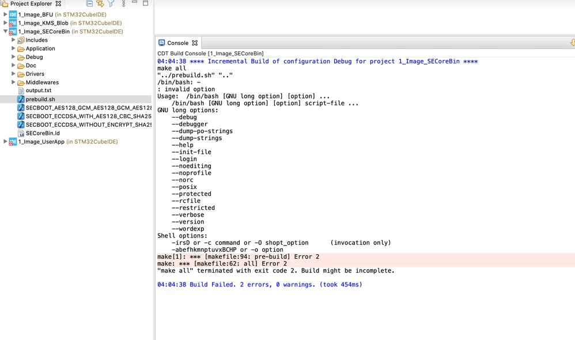The image size is (575, 340).
Task: Click the Collapse All icon in Project Explorer
Action: (89, 3)
